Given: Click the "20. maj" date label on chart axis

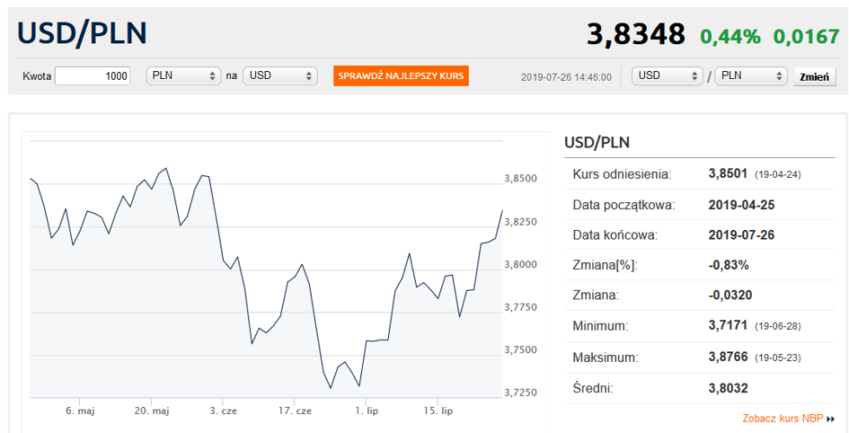Looking at the screenshot, I should click(x=152, y=411).
